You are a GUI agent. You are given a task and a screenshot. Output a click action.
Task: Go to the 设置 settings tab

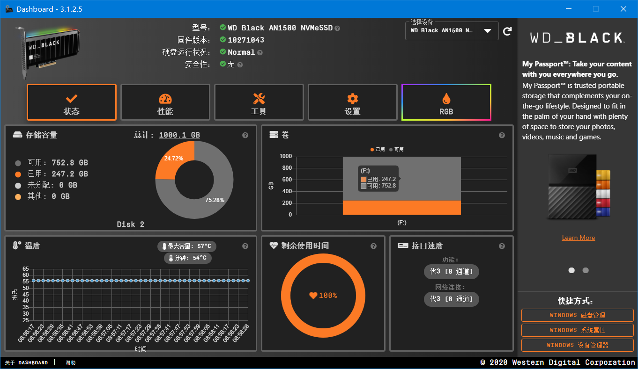(353, 102)
